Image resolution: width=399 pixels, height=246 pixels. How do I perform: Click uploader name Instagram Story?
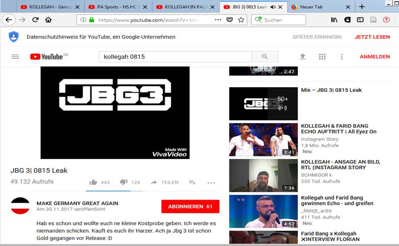pos(319,139)
